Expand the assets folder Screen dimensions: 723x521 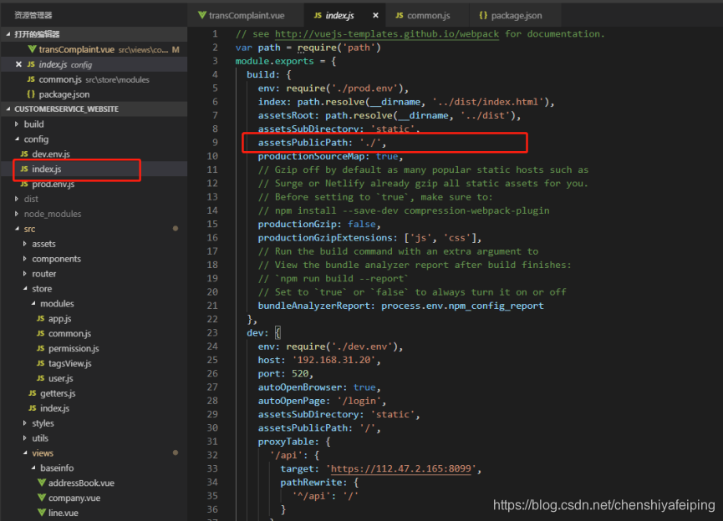pyautogui.click(x=25, y=244)
